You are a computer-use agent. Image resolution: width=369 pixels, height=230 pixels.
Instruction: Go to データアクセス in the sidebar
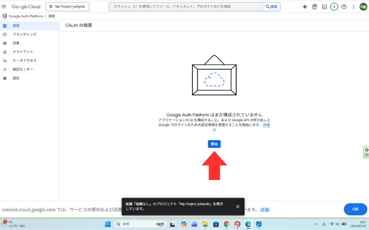[x=24, y=60]
